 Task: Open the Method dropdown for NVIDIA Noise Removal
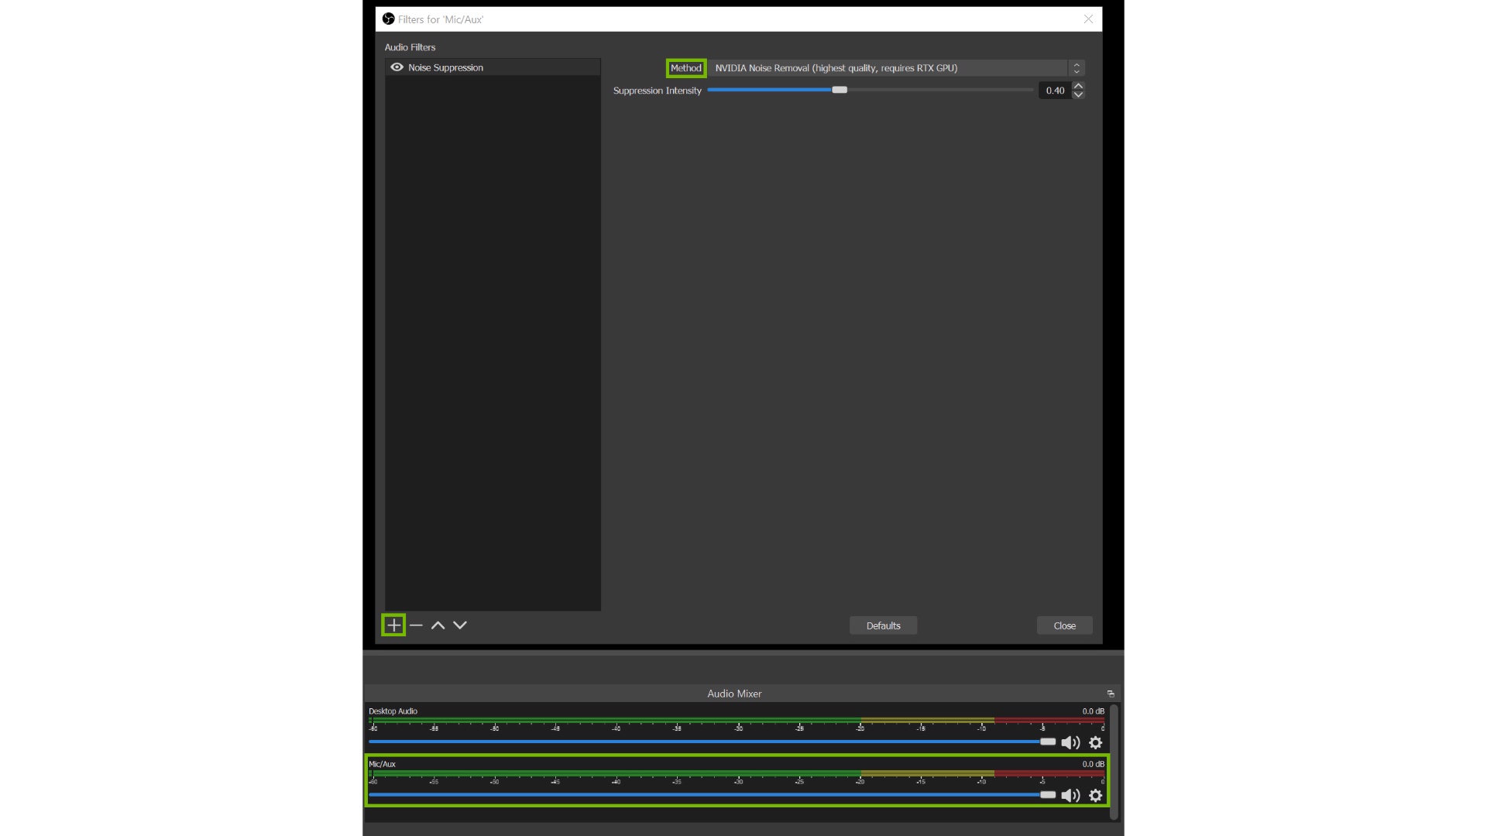click(x=891, y=68)
